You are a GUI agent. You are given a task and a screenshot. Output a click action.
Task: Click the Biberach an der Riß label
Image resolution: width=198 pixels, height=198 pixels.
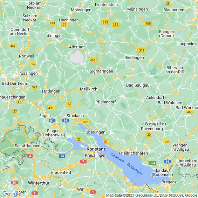point(175,70)
